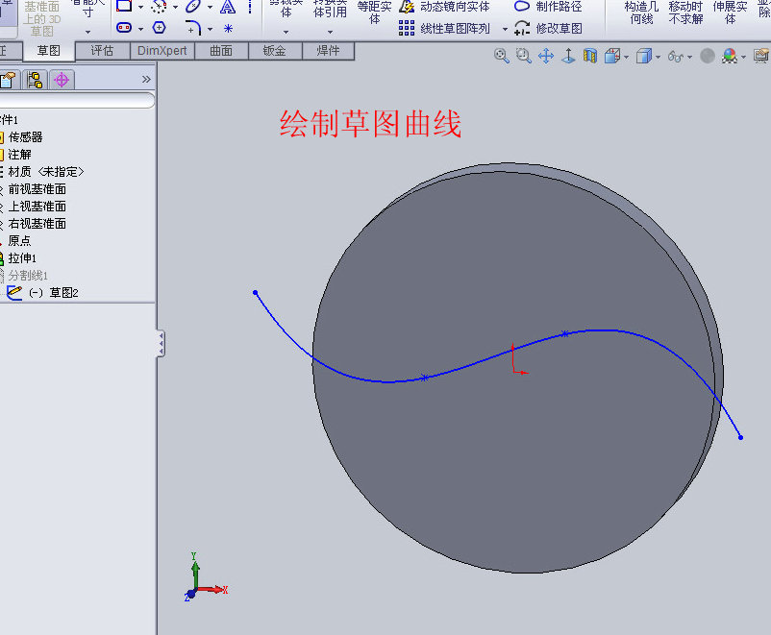Select the straight slot sketch tool
Screen dimensions: 771x635
(124, 28)
